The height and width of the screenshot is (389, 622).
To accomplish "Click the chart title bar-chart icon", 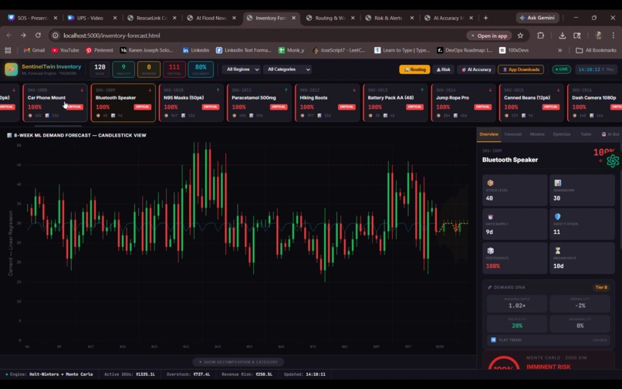I will tap(9, 135).
